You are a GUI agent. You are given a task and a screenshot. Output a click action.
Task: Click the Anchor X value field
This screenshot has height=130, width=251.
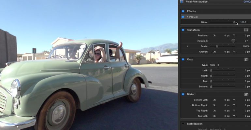point(227,52)
